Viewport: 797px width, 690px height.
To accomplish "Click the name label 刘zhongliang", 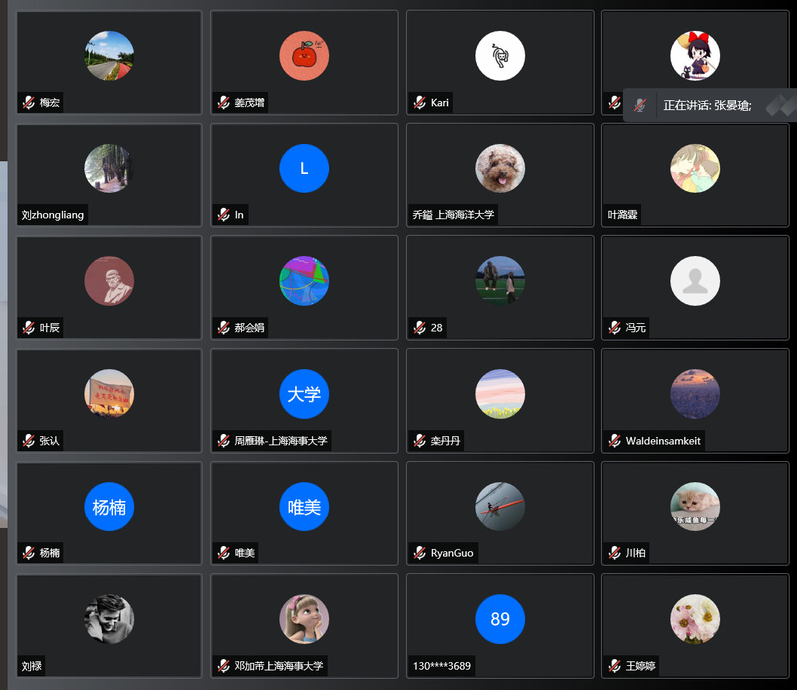I will [x=53, y=215].
